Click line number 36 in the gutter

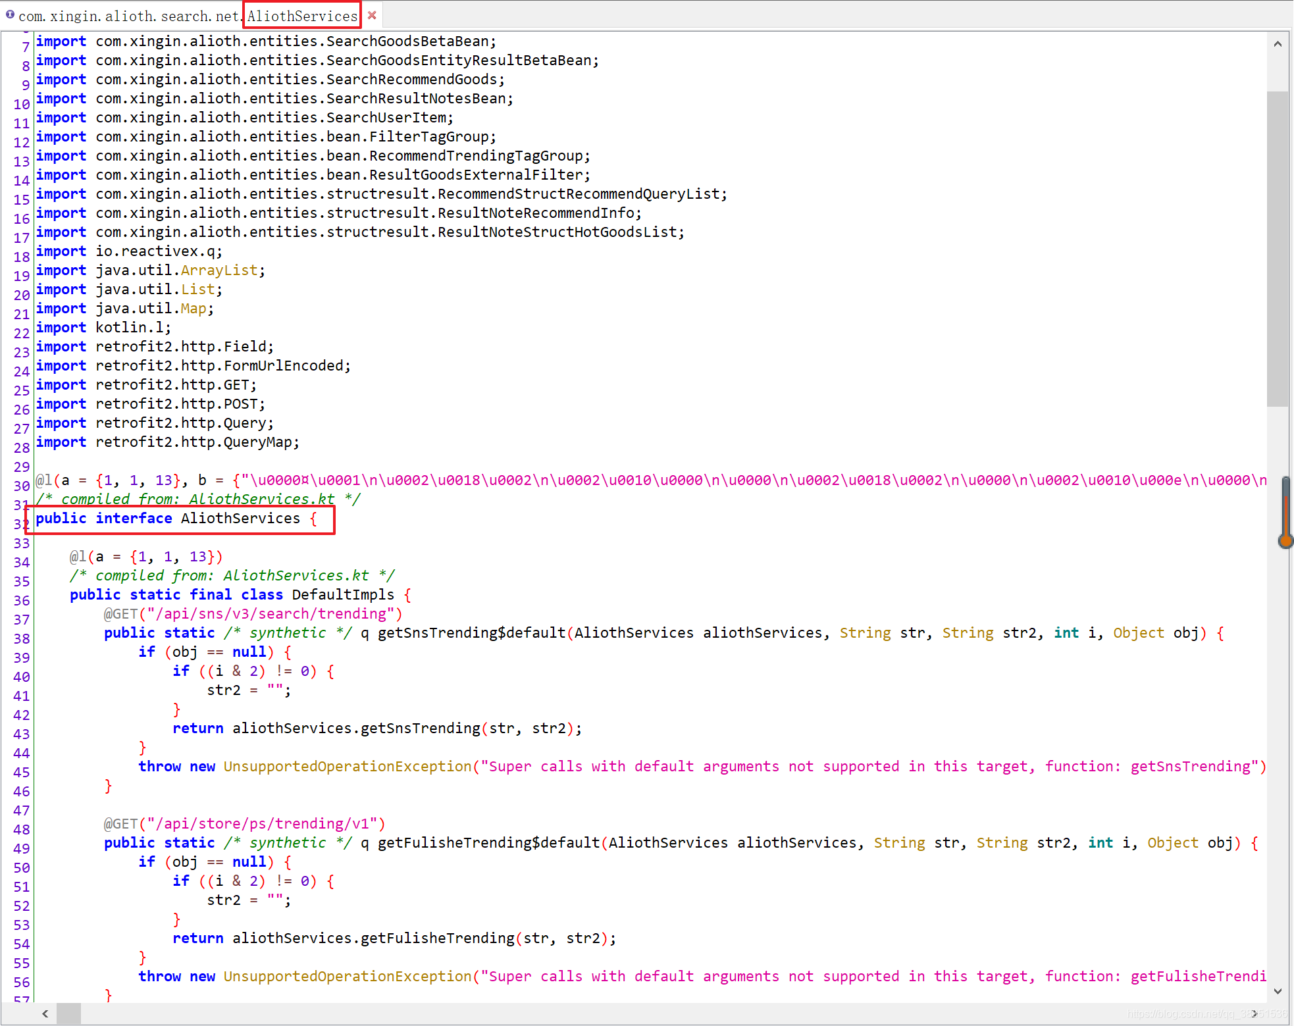[x=22, y=600]
